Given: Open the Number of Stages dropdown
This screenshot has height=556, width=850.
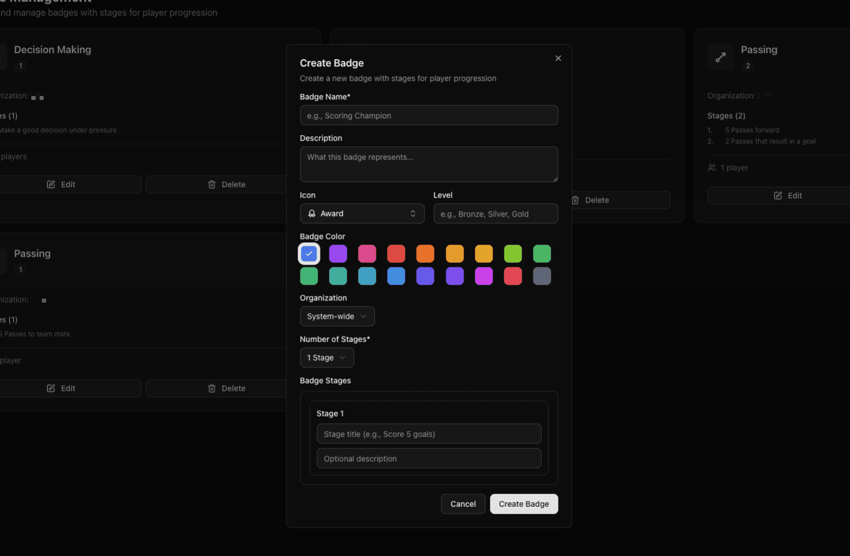Looking at the screenshot, I should pyautogui.click(x=327, y=358).
